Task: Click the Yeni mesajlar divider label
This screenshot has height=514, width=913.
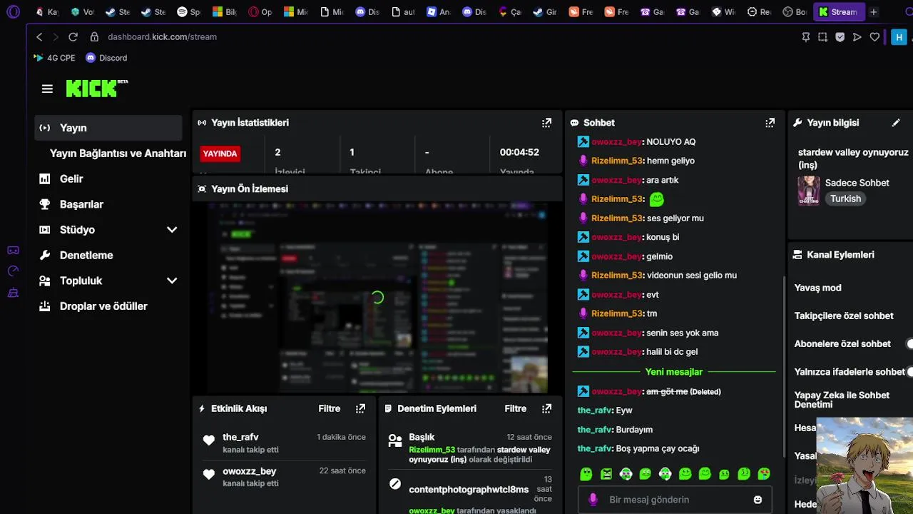Action: (674, 372)
